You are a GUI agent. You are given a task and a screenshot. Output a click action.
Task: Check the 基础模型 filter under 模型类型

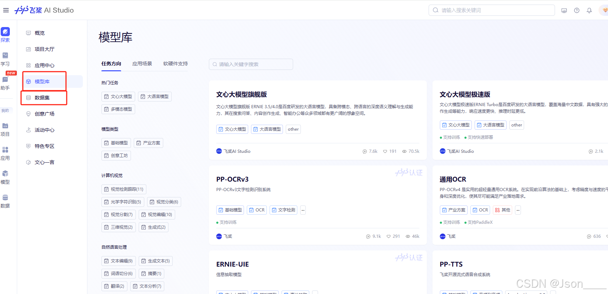click(x=116, y=143)
